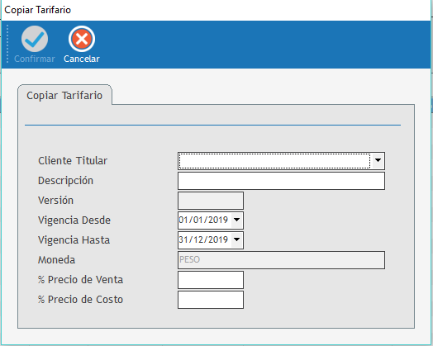Click the Cliente Titular label
This screenshot has width=433, height=346.
coord(73,160)
